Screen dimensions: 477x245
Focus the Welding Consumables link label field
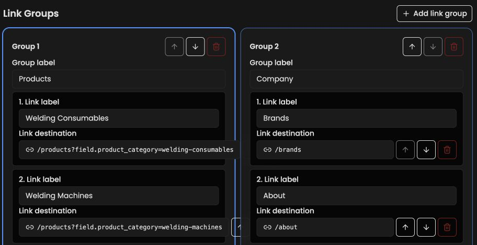119,118
